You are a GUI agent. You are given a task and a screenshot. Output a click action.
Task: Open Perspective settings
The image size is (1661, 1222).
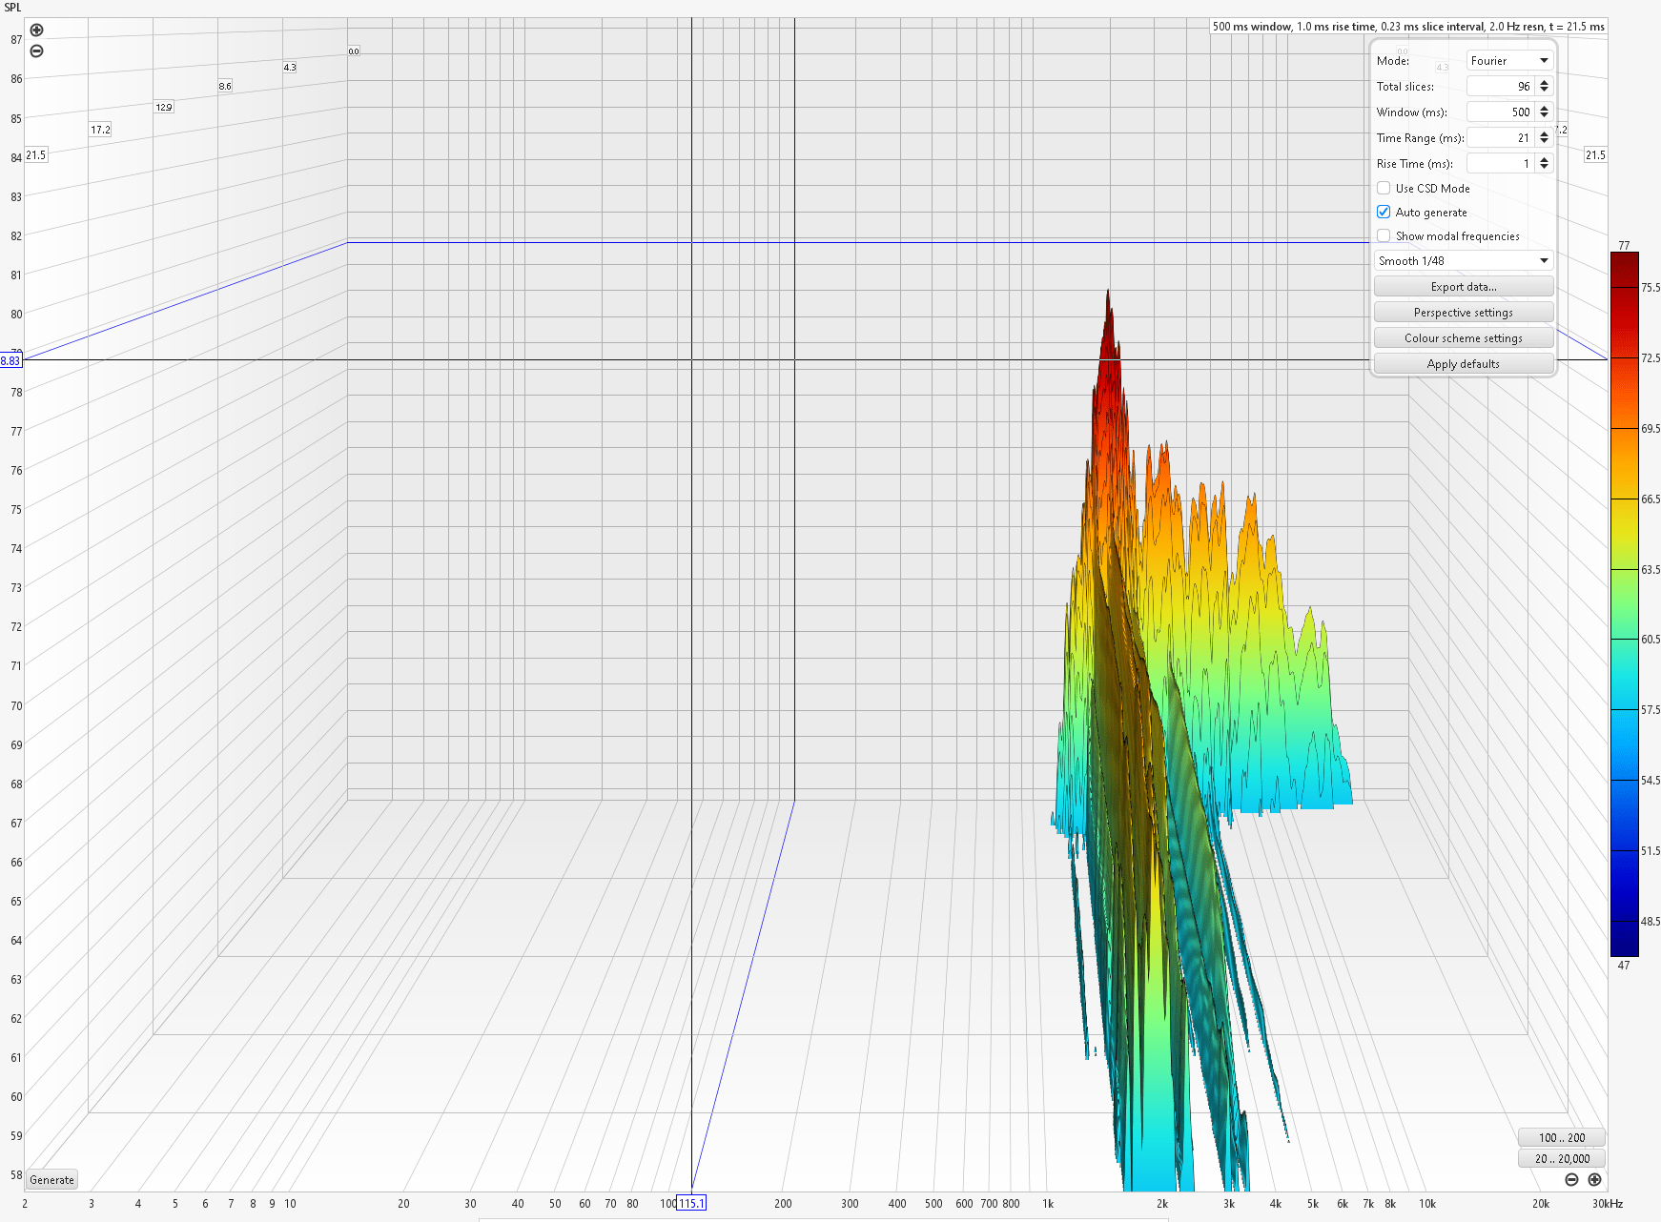(1464, 313)
